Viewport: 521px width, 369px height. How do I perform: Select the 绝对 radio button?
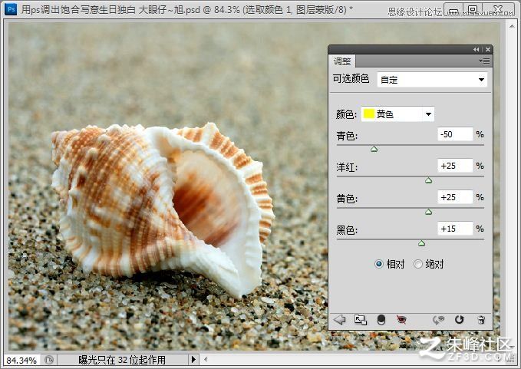click(x=418, y=264)
